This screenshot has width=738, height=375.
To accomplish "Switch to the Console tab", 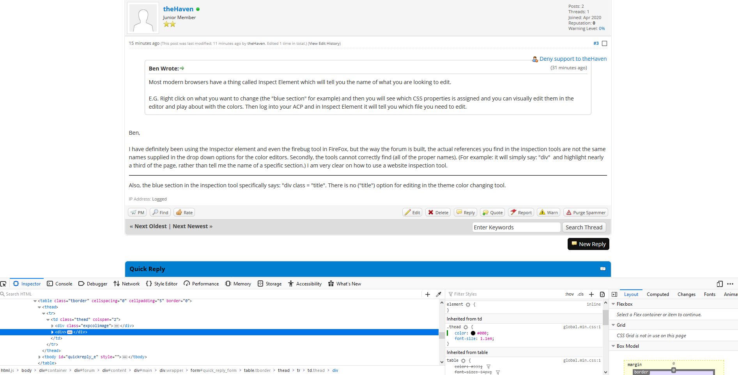I will (x=60, y=284).
